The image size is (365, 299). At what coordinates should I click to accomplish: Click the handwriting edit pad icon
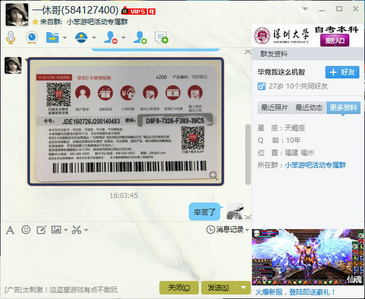(x=41, y=230)
